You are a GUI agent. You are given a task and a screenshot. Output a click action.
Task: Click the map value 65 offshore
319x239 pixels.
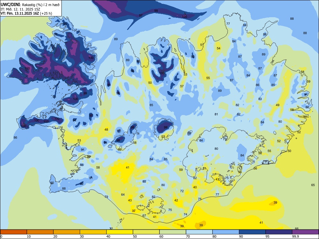pos(313,185)
